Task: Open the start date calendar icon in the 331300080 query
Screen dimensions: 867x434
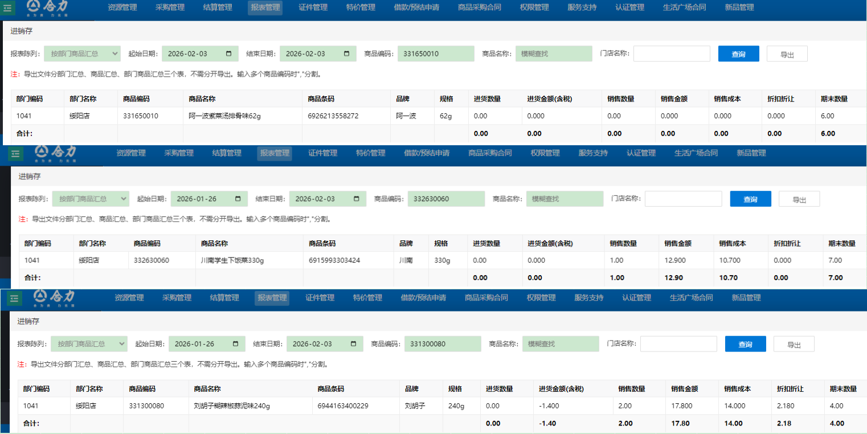Action: tap(236, 344)
